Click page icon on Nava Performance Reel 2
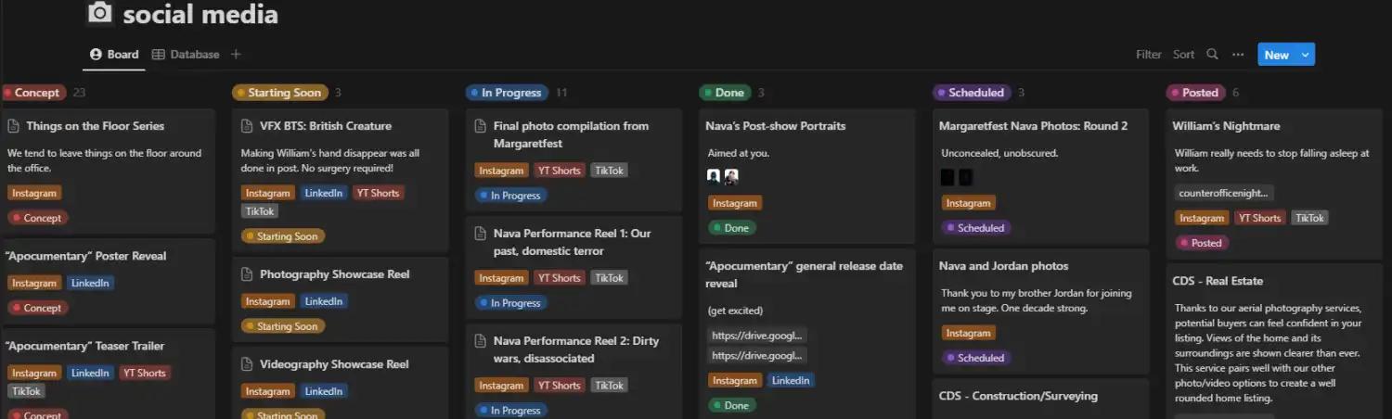 pyautogui.click(x=481, y=341)
